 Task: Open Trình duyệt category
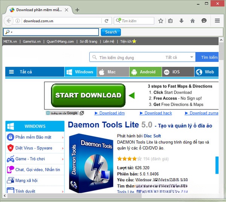[x=25, y=191]
